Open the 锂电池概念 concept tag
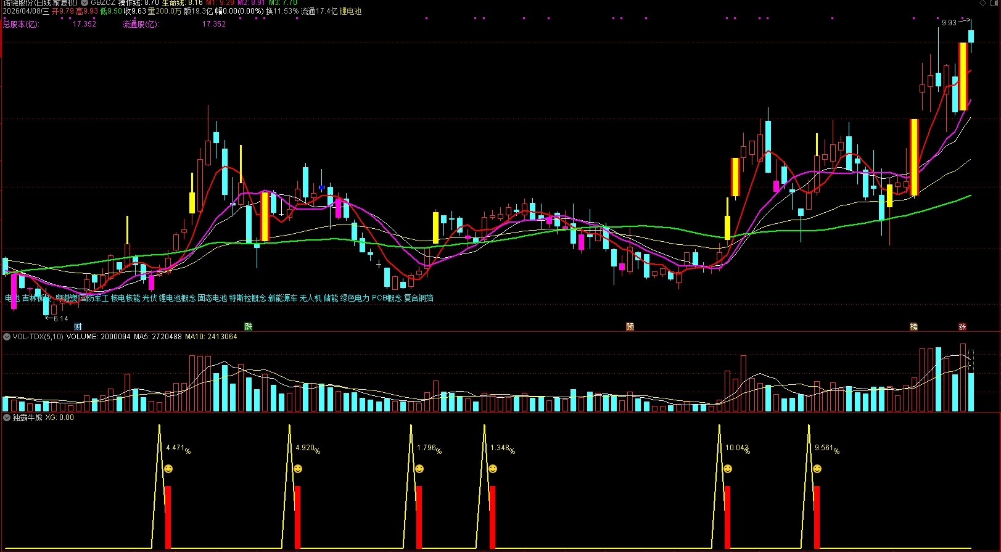The image size is (1001, 552). click(x=177, y=298)
